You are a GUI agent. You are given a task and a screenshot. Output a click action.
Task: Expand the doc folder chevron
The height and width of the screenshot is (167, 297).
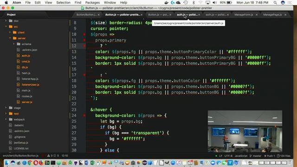tap(6, 20)
